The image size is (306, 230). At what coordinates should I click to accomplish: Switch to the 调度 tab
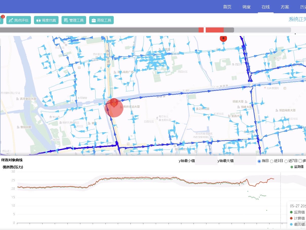(246, 7)
